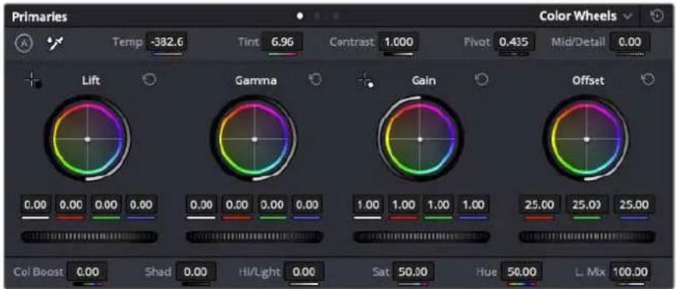The image size is (676, 289).
Task: Select the Lift luminance value field
Action: tap(35, 205)
